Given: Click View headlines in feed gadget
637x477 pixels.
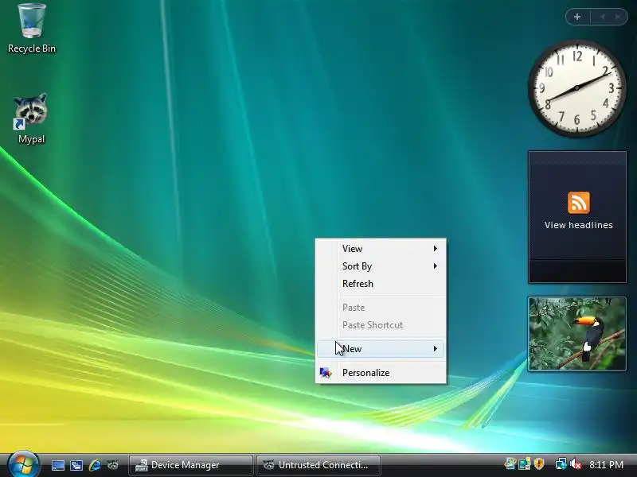Looking at the screenshot, I should (579, 225).
